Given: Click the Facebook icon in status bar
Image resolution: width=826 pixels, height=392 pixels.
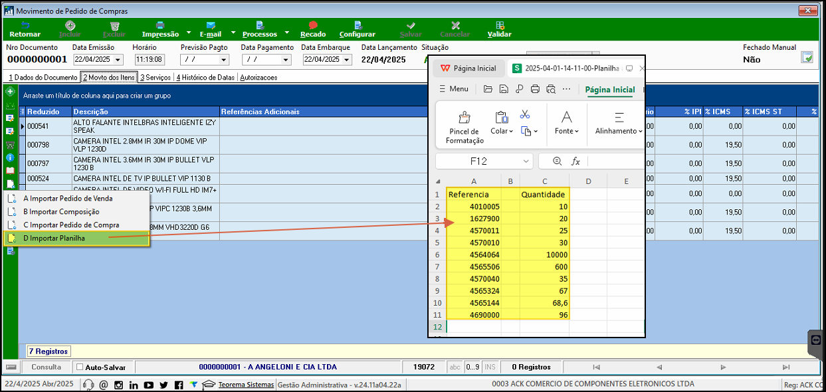Looking at the screenshot, I should tap(179, 385).
